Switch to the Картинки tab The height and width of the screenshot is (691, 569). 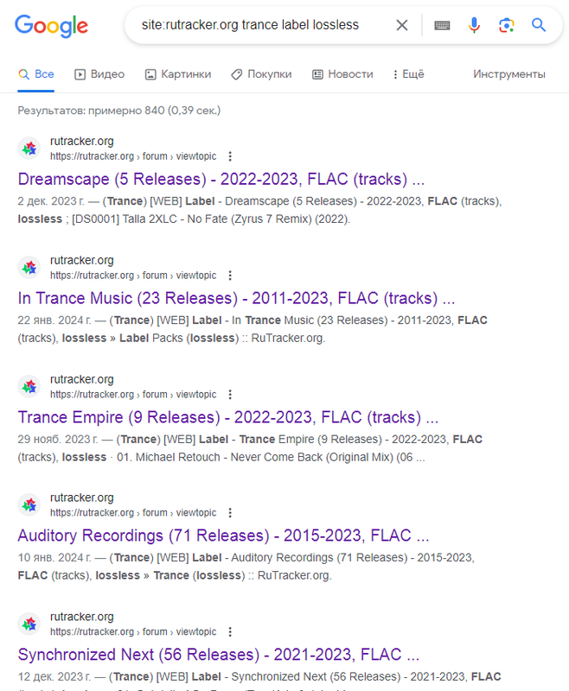pos(178,74)
